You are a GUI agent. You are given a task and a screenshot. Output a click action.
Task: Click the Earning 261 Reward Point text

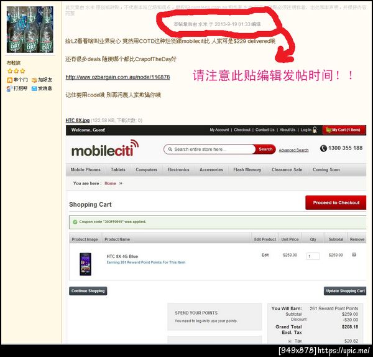146,262
